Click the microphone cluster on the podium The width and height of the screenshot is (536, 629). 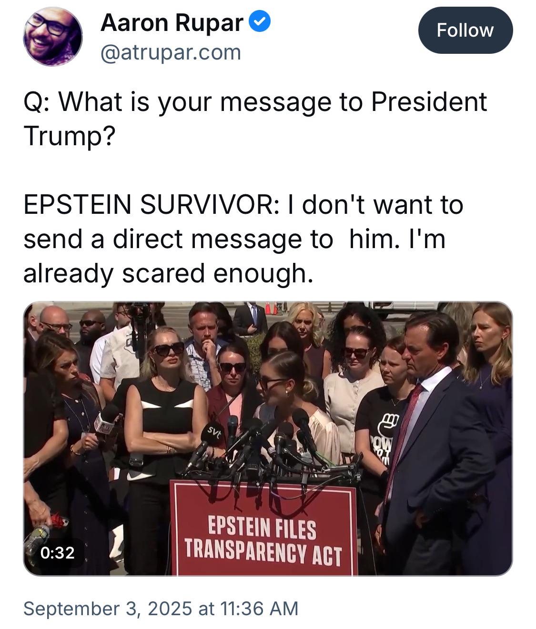(267, 448)
